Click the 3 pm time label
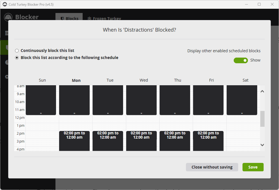This screenshot has width=279, height=190. pyautogui.click(x=21, y=141)
